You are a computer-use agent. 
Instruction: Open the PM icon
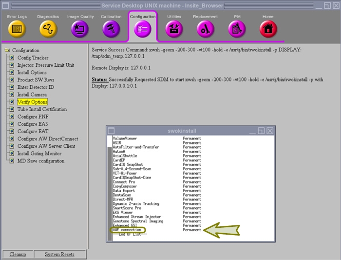click(237, 29)
